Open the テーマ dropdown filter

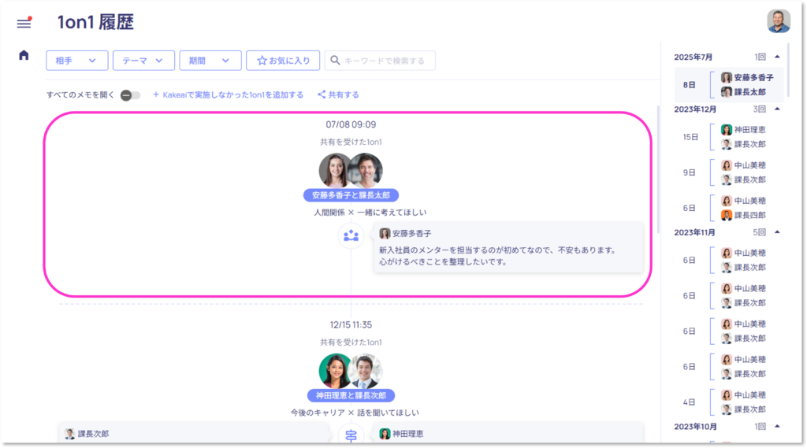coord(143,60)
